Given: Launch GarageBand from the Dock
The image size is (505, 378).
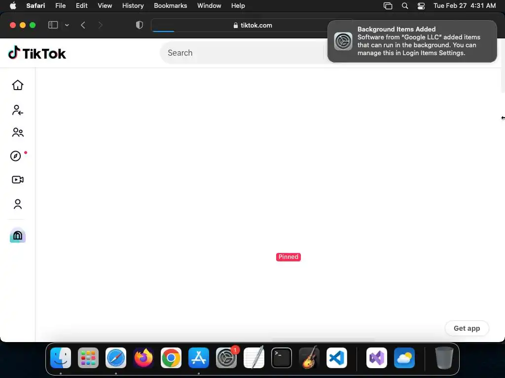Looking at the screenshot, I should 309,358.
